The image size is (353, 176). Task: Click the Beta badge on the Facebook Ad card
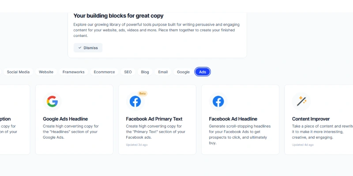(142, 93)
